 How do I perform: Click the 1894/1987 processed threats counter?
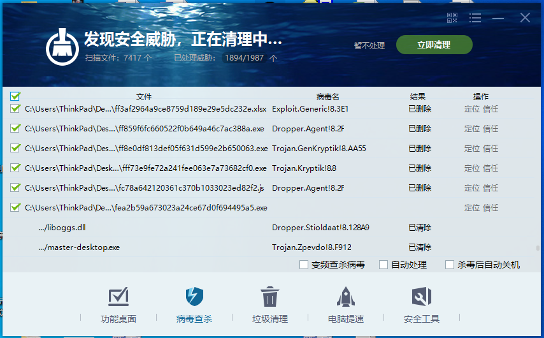coord(244,58)
